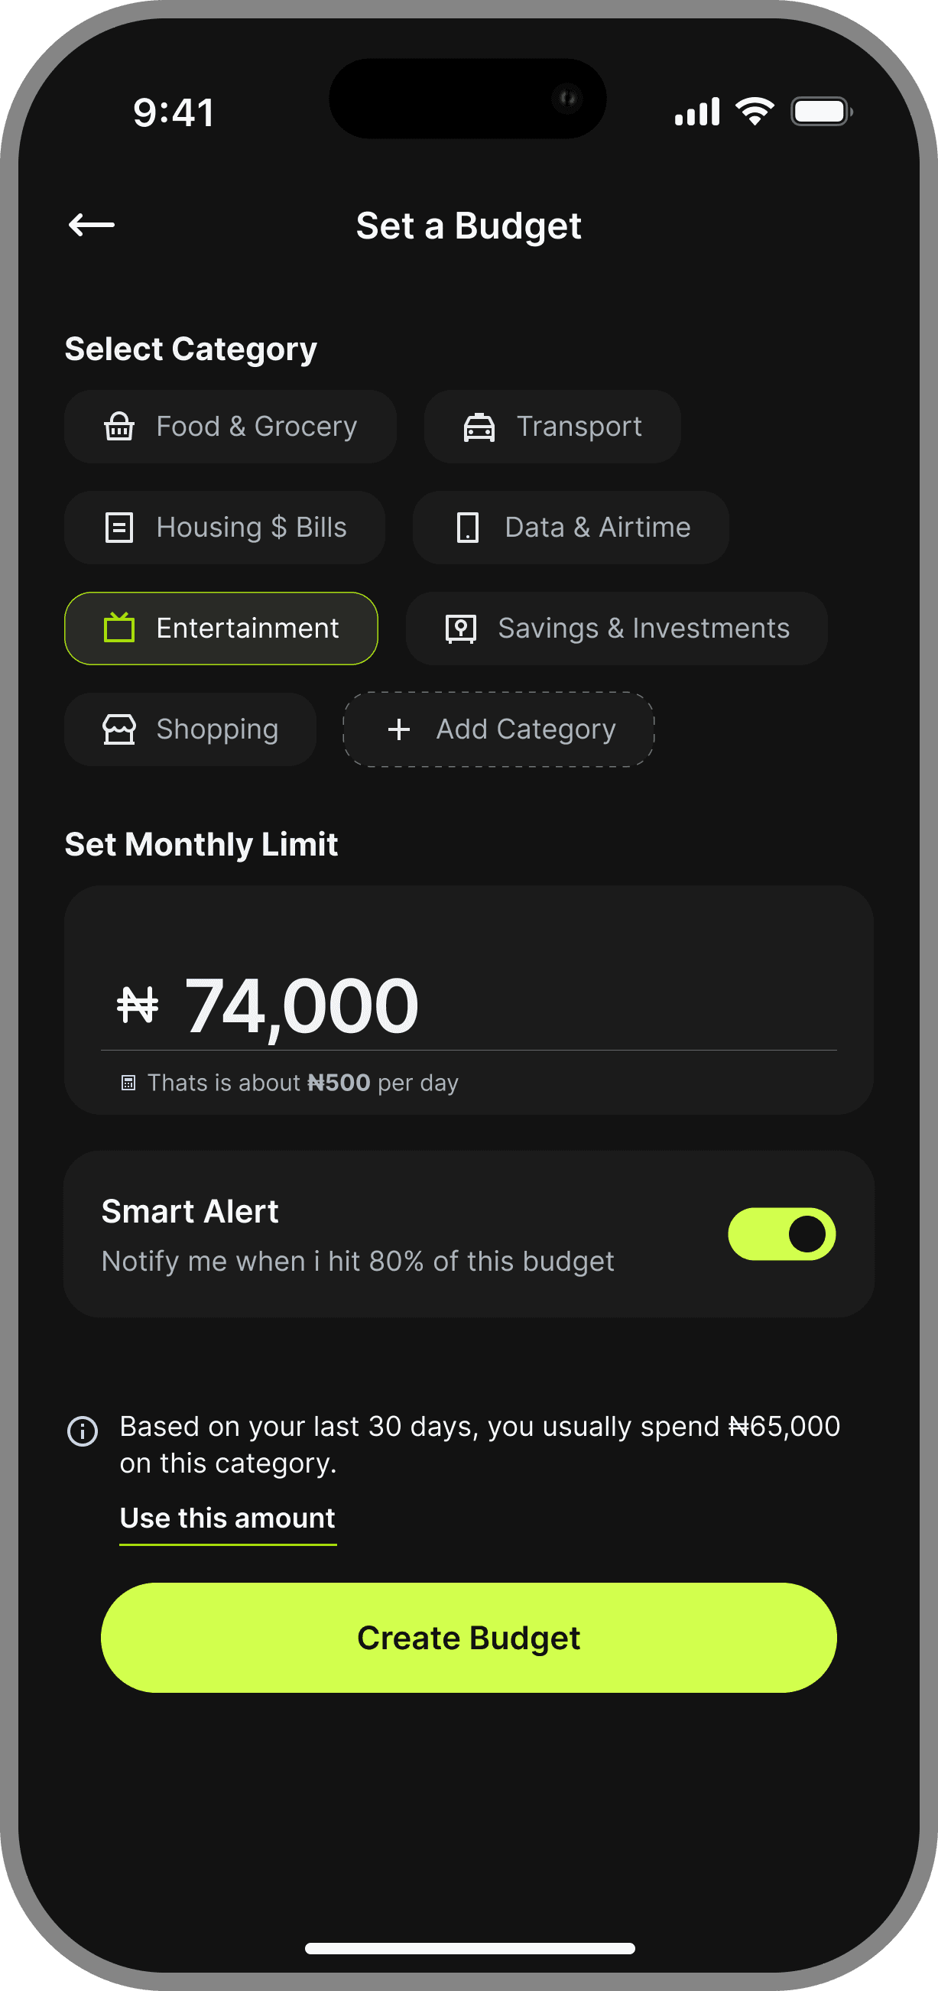Tap the info icon beside spending tip
Viewport: 938px width, 1991px height.
(x=83, y=1431)
